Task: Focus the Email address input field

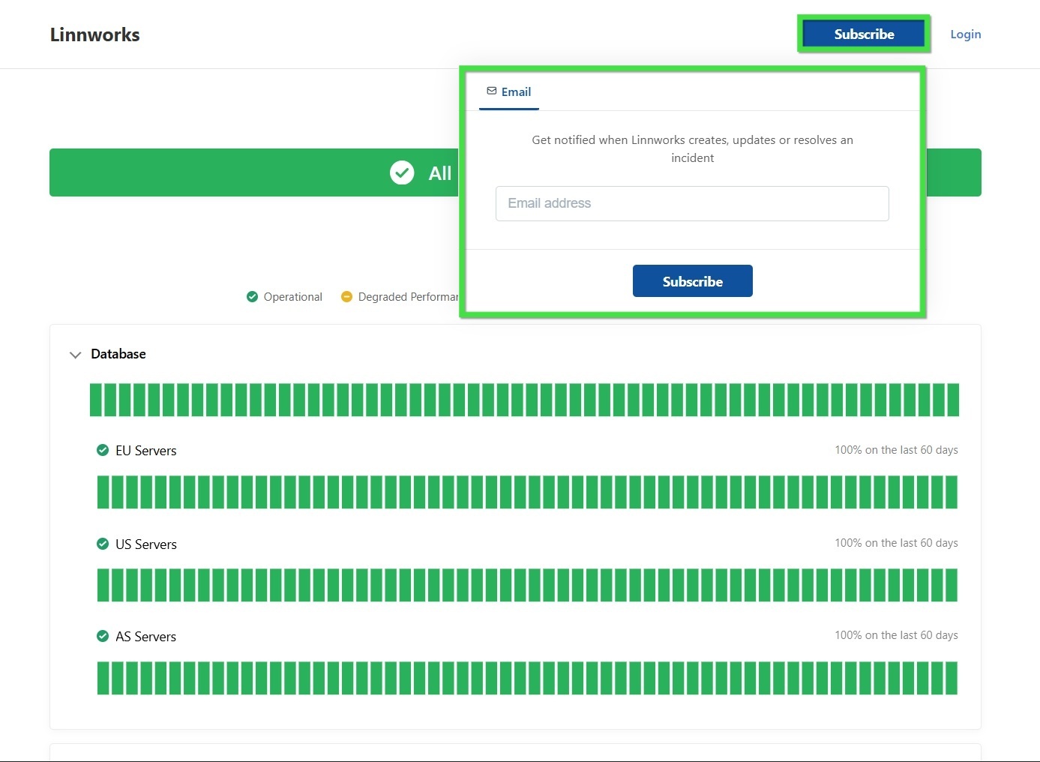Action: 692,203
